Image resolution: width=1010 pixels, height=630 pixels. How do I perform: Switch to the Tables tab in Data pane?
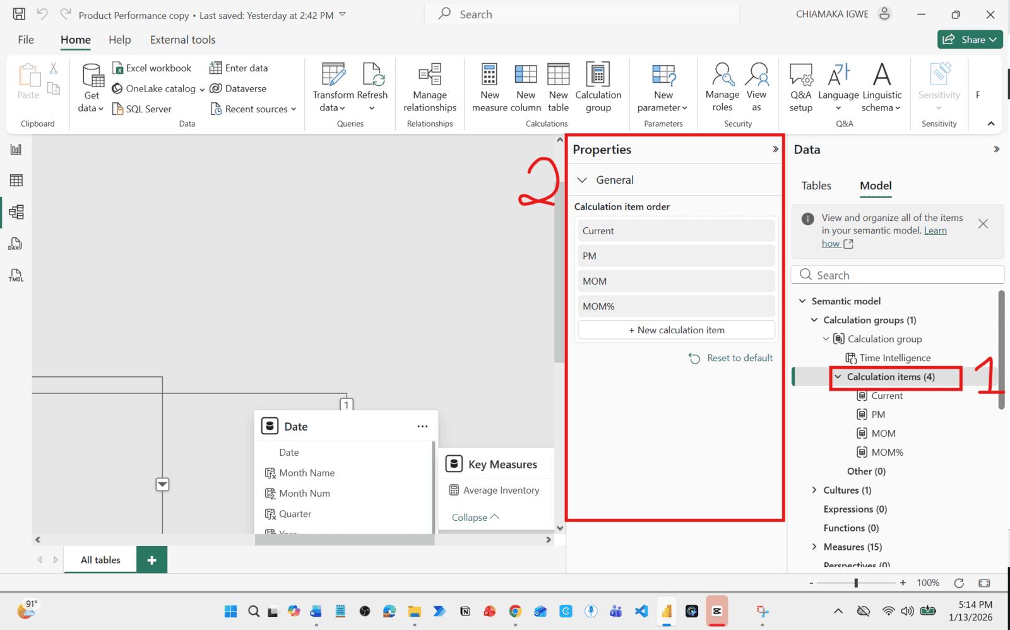[816, 186]
